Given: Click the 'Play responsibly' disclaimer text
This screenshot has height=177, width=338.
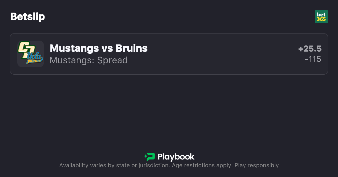Looking at the screenshot, I should pyautogui.click(x=256, y=165).
